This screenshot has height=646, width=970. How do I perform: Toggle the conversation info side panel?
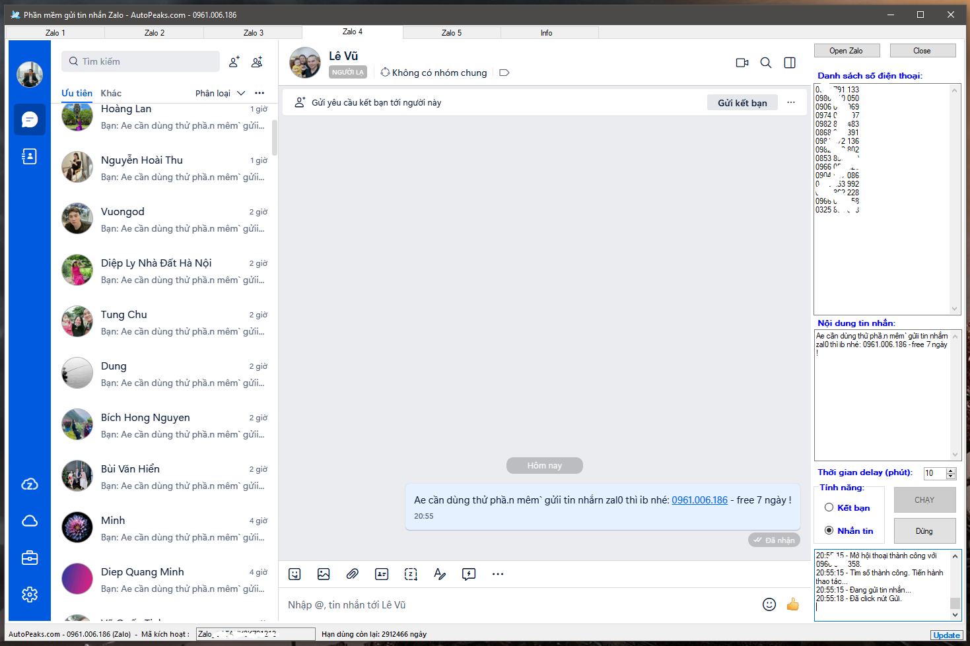click(x=789, y=63)
